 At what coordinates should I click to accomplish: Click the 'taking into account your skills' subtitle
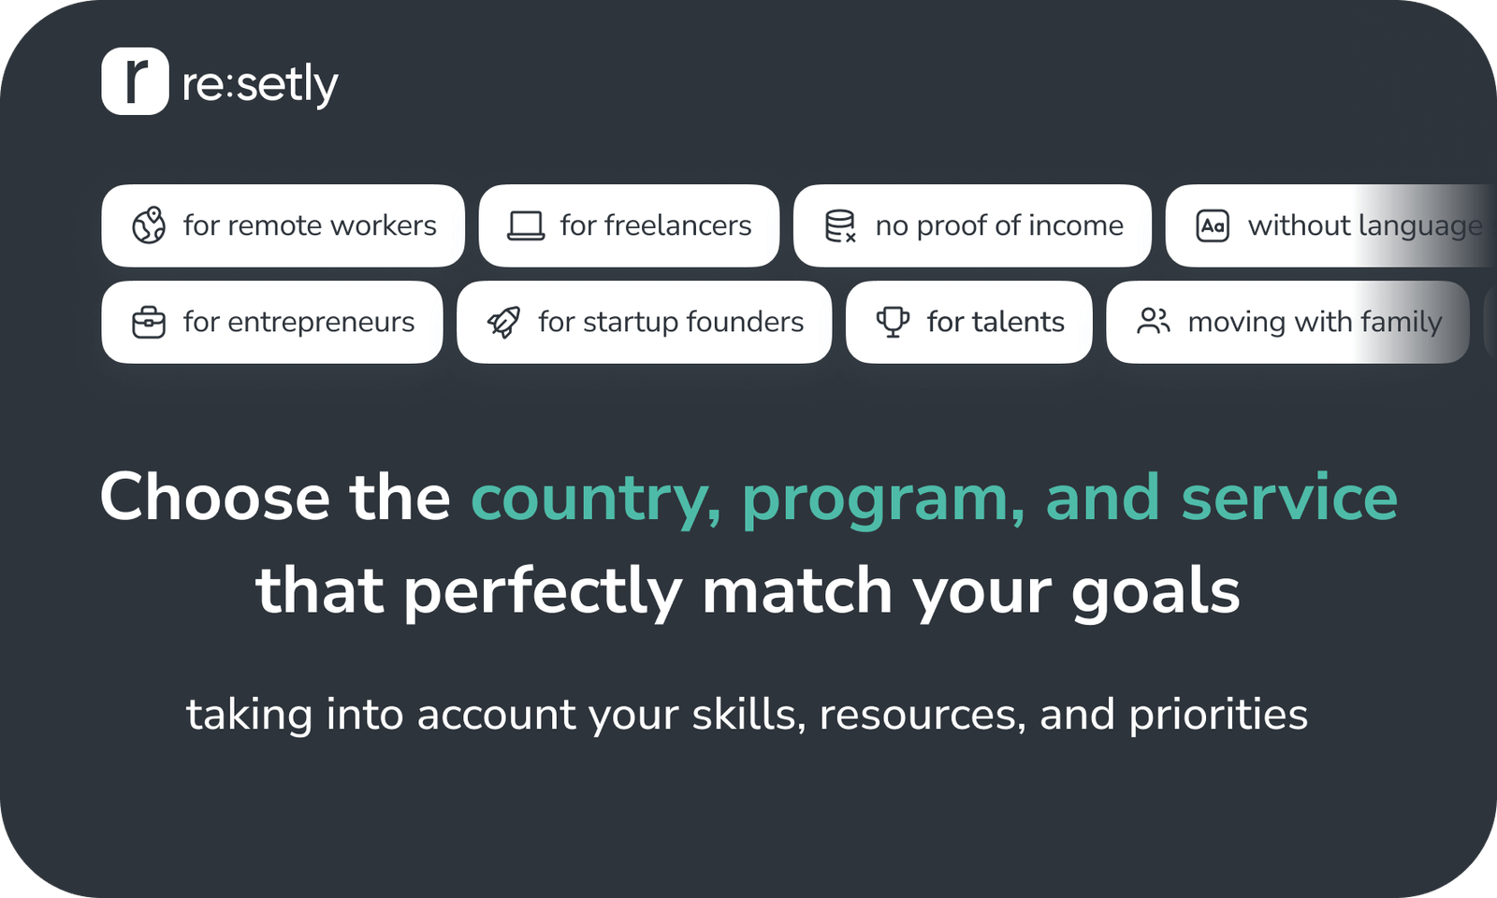point(747,715)
